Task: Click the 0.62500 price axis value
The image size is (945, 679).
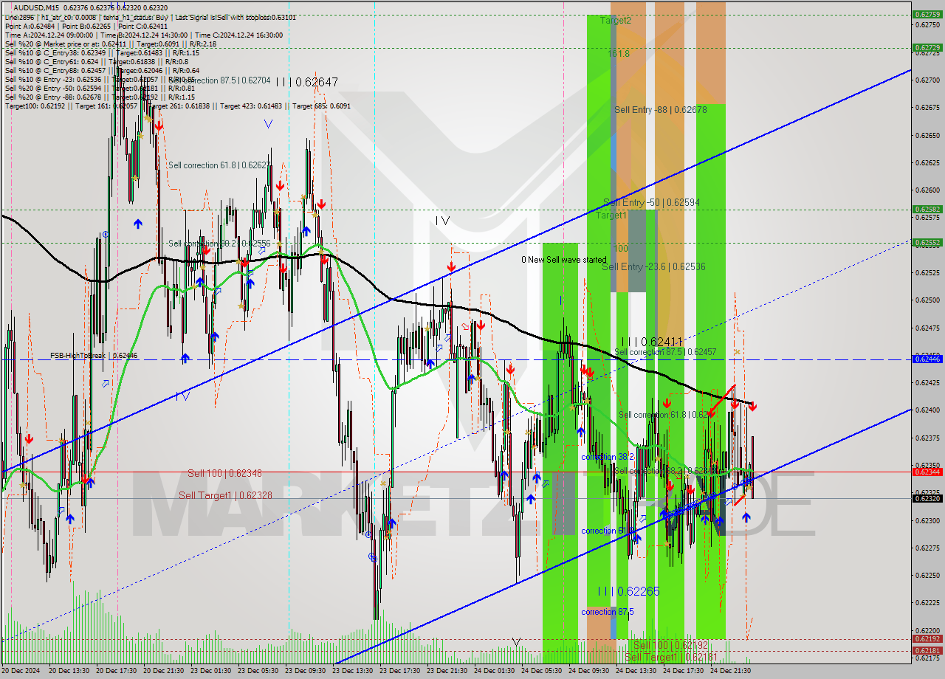Action: (x=927, y=300)
